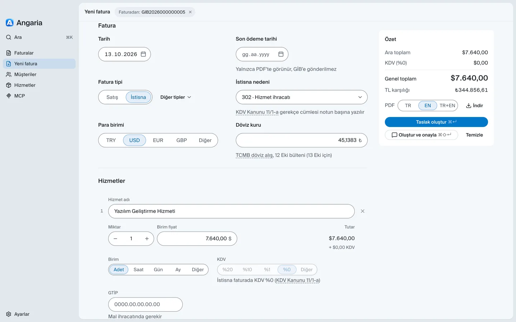Select İstisna invoice type
Viewport: 516px width, 322px height.
tap(138, 97)
